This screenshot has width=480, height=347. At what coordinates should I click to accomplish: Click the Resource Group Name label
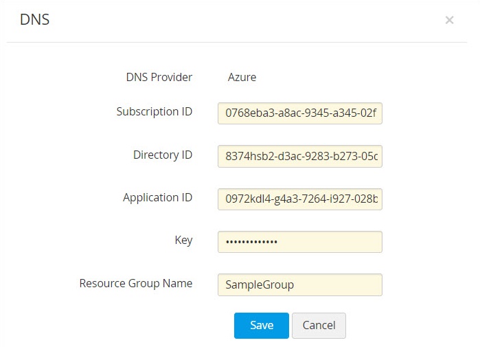[135, 282]
